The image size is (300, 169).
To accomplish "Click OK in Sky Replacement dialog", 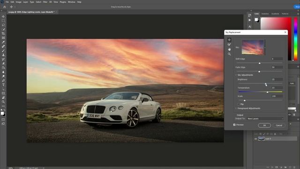I will pyautogui.click(x=264, y=125).
